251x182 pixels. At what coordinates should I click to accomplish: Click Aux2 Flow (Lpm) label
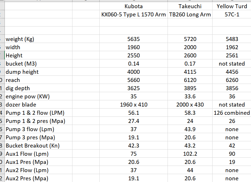[38, 170]
